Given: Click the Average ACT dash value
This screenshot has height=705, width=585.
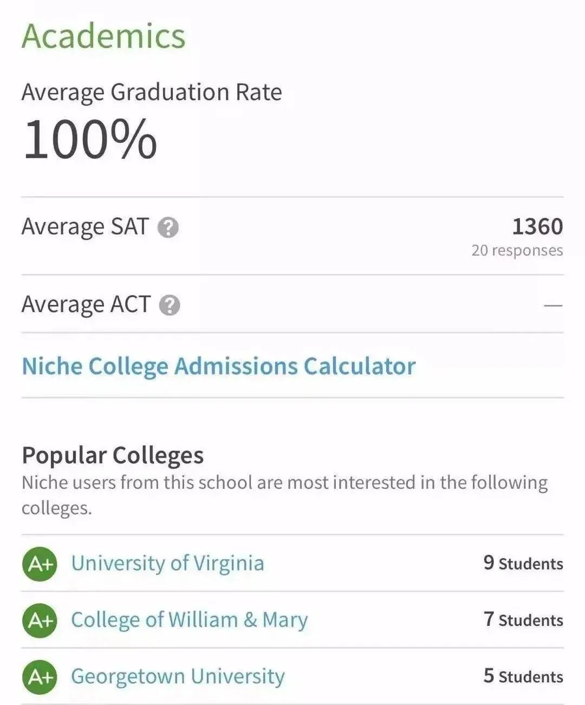Looking at the screenshot, I should 553,306.
